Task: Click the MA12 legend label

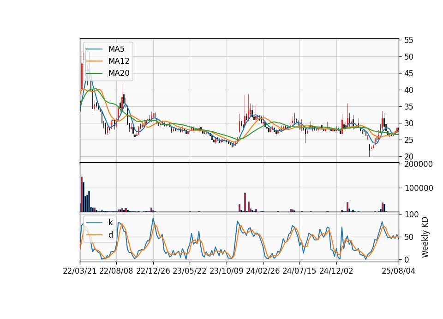Action: pos(119,61)
